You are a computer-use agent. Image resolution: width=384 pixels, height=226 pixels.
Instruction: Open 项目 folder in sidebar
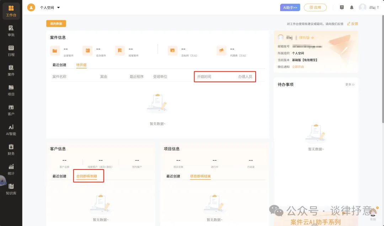click(11, 90)
